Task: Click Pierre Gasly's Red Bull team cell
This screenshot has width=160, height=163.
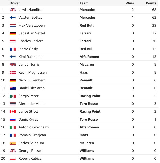Action: point(87,49)
